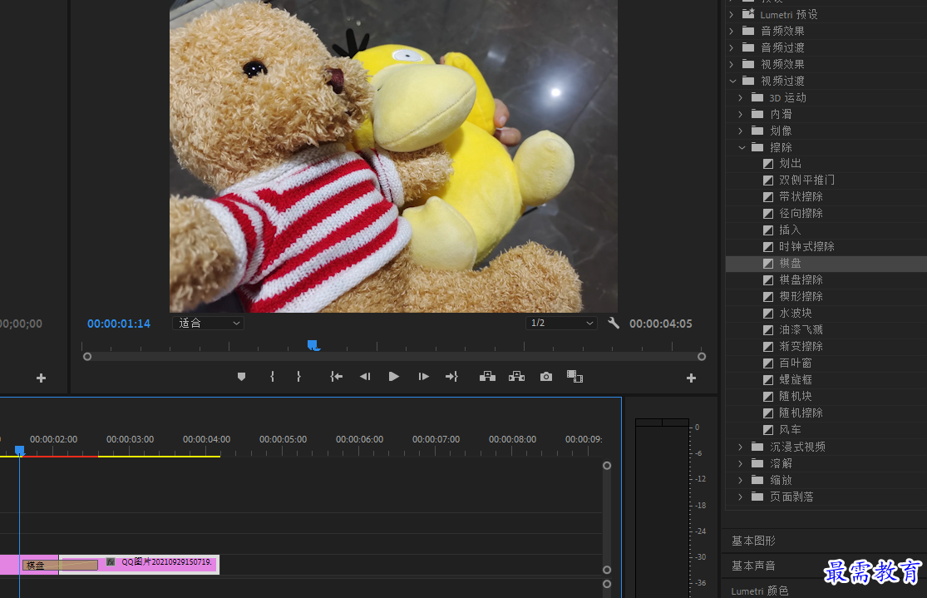Image resolution: width=927 pixels, height=598 pixels.
Task: Select the 时钟式擦除 transition
Action: pos(806,247)
